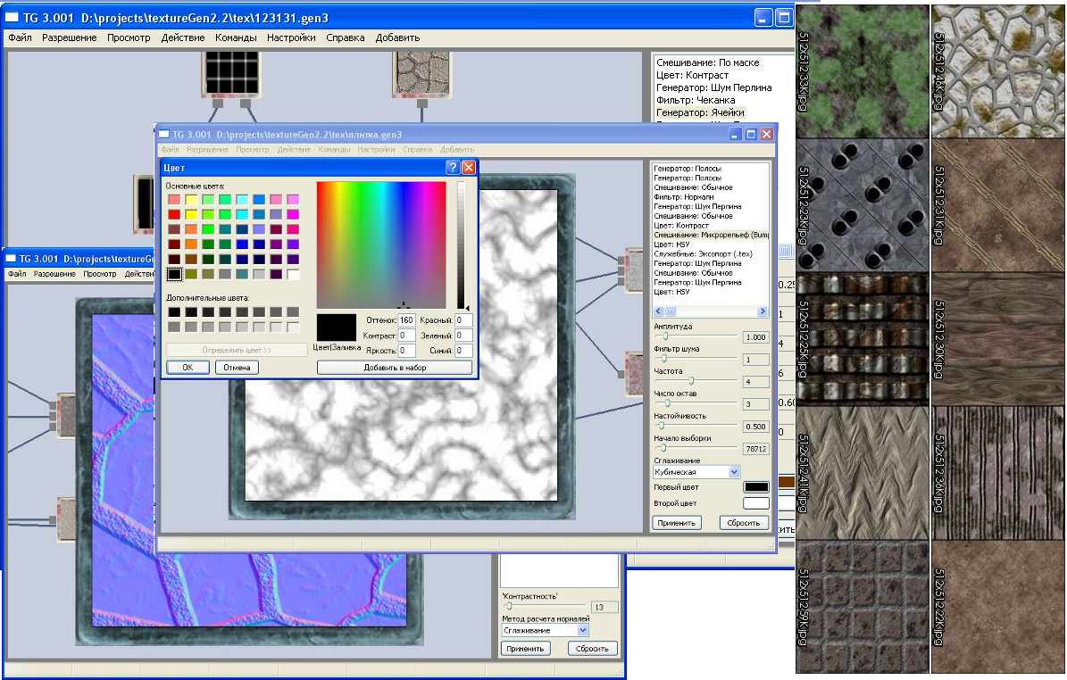Click the Отмена button
Image resolution: width=1067 pixels, height=680 pixels.
click(237, 367)
